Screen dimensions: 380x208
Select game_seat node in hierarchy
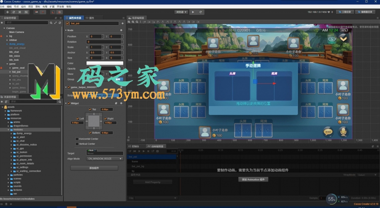[x=19, y=68]
